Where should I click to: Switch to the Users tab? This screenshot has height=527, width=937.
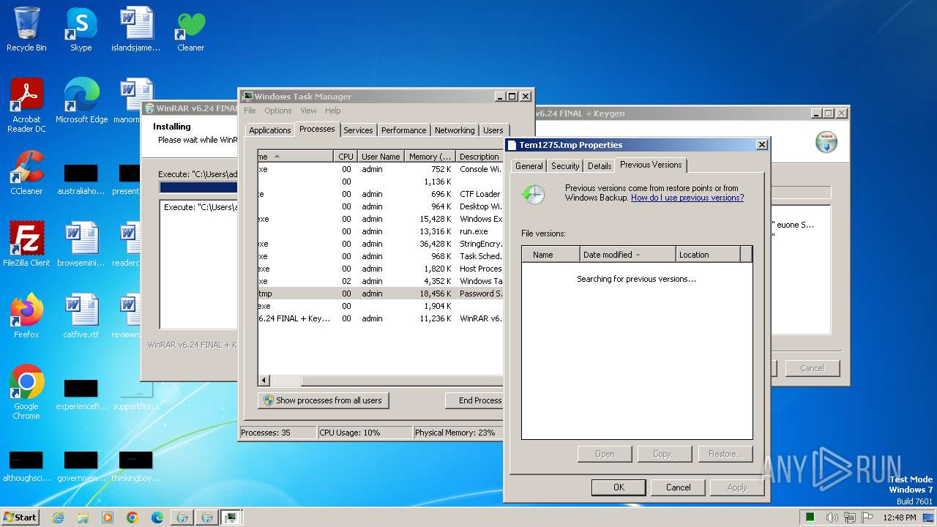(x=493, y=130)
